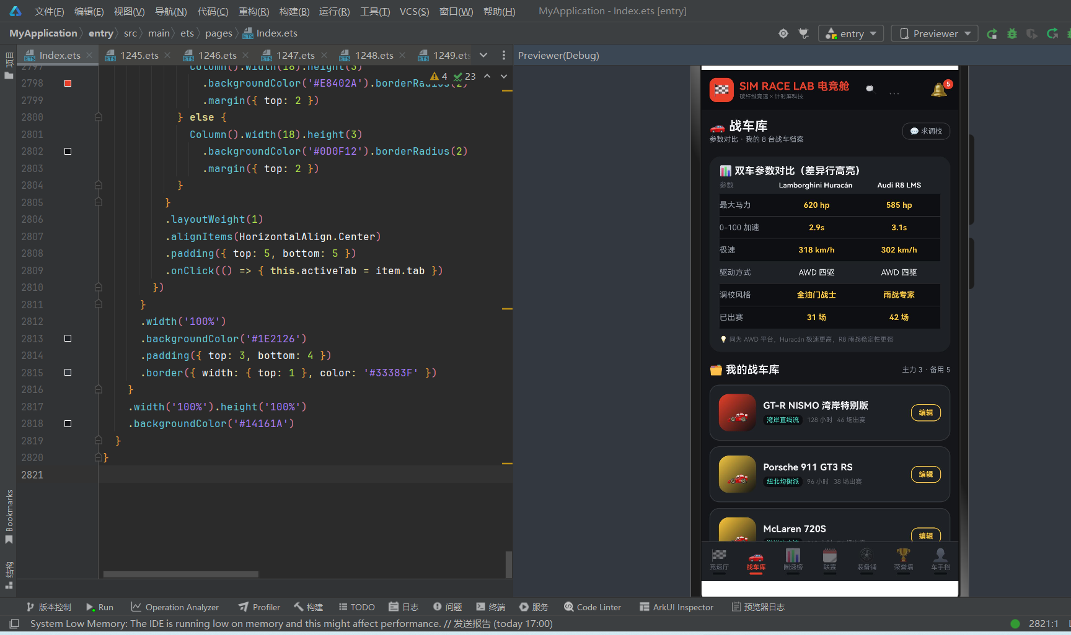Open the VCS(S) menu
Image resolution: width=1071 pixels, height=635 pixels.
point(414,11)
